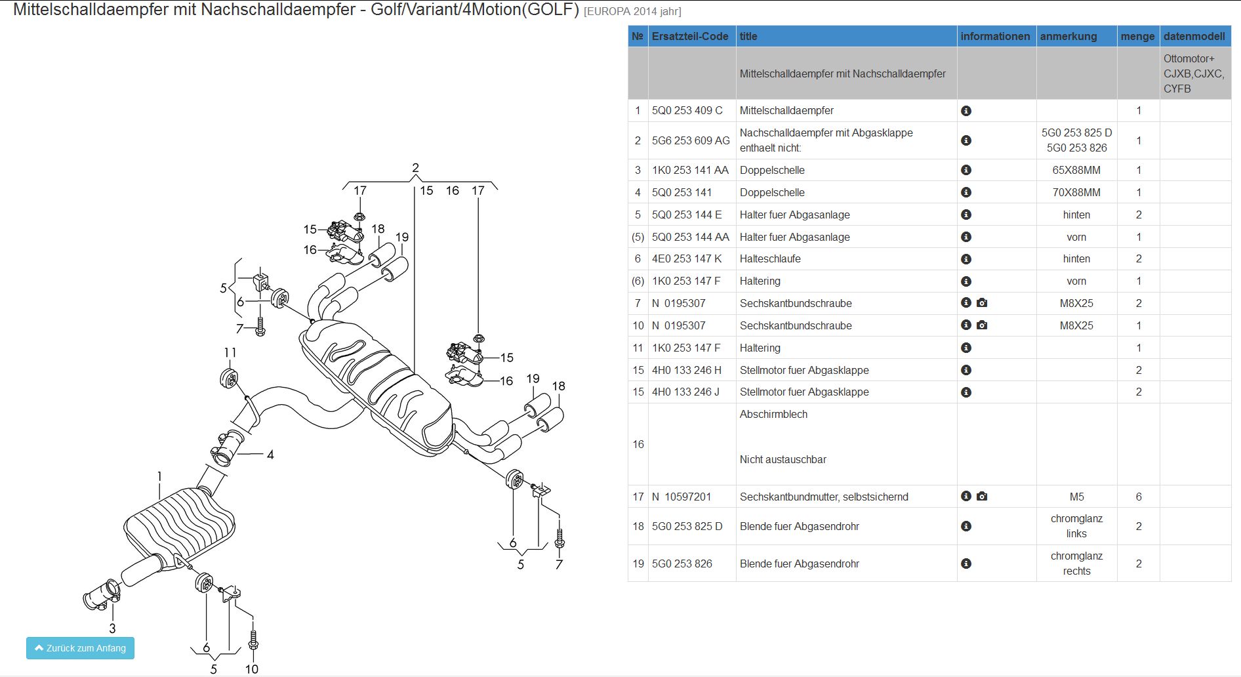This screenshot has width=1241, height=677.
Task: Open info icon for Doppelschelle 65X88MM
Action: pyautogui.click(x=966, y=170)
